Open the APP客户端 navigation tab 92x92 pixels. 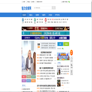[57, 15]
